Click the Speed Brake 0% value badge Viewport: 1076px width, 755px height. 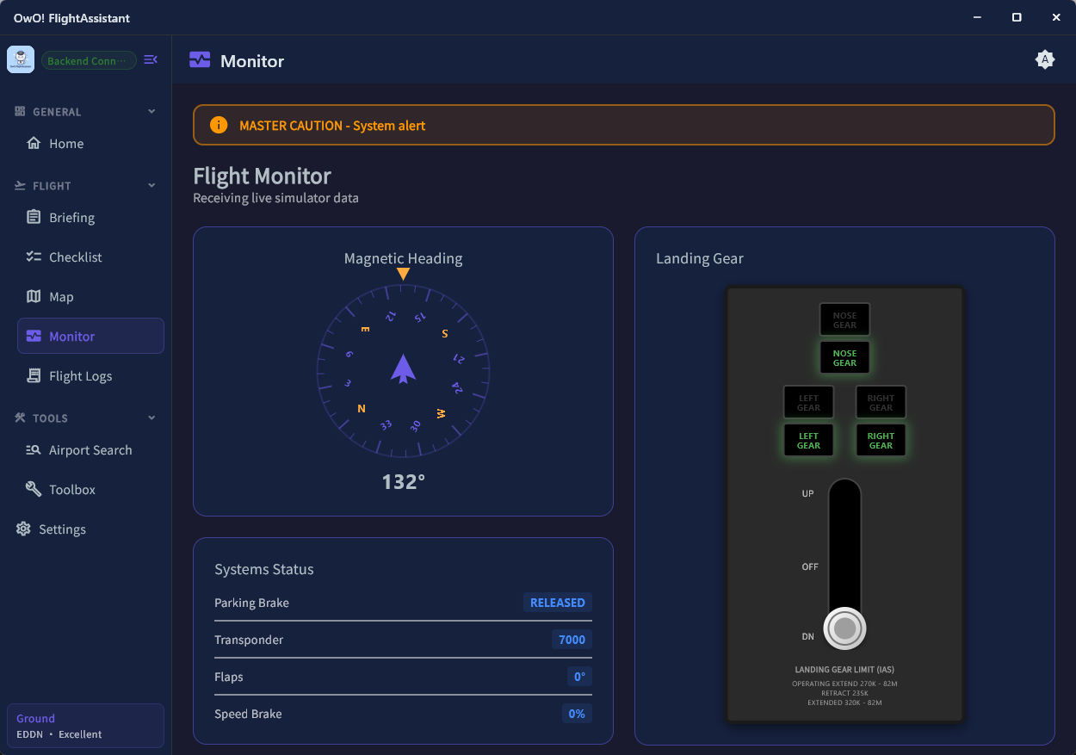[577, 714]
